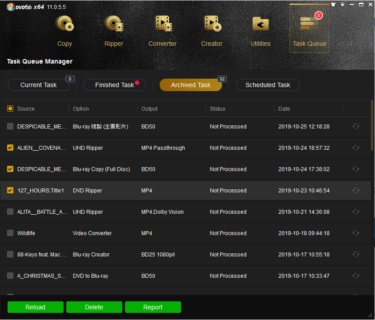The image size is (375, 320).
Task: Open the skin shirt icon in the title bar
Action: pos(333,4)
